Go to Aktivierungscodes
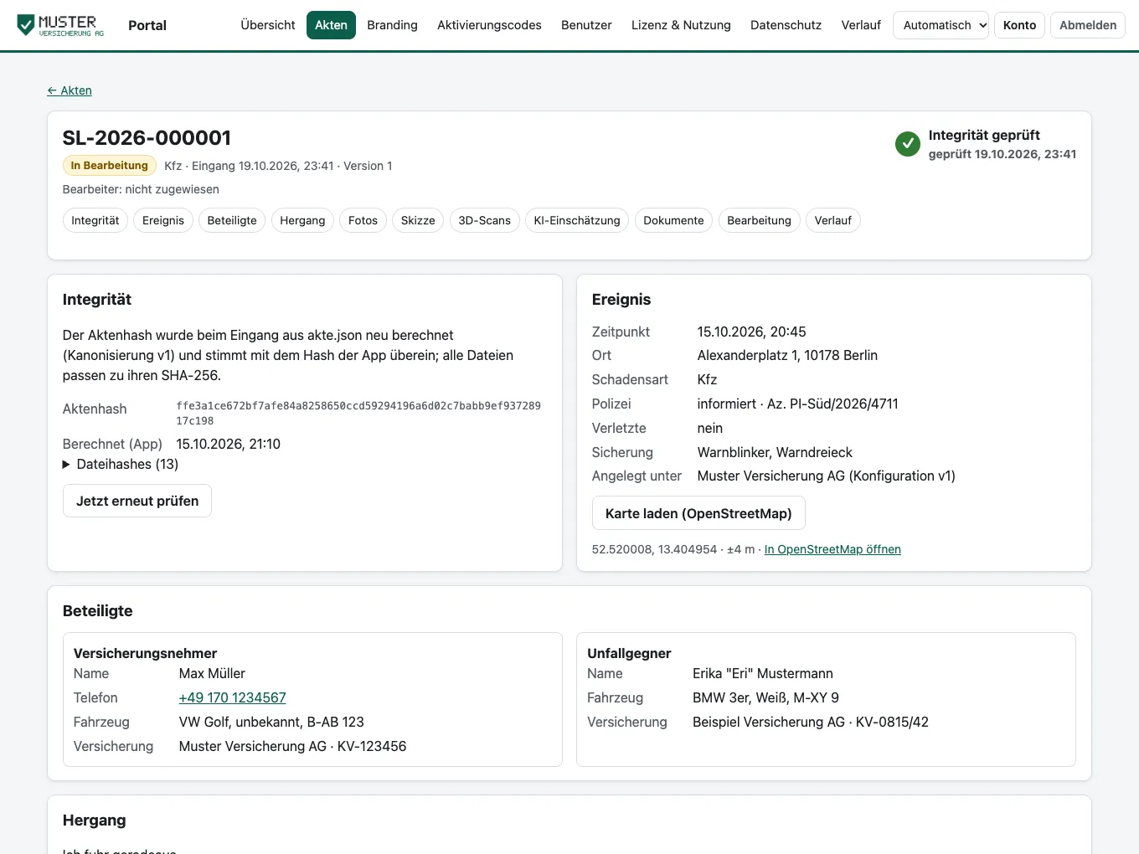The width and height of the screenshot is (1139, 854). [489, 25]
